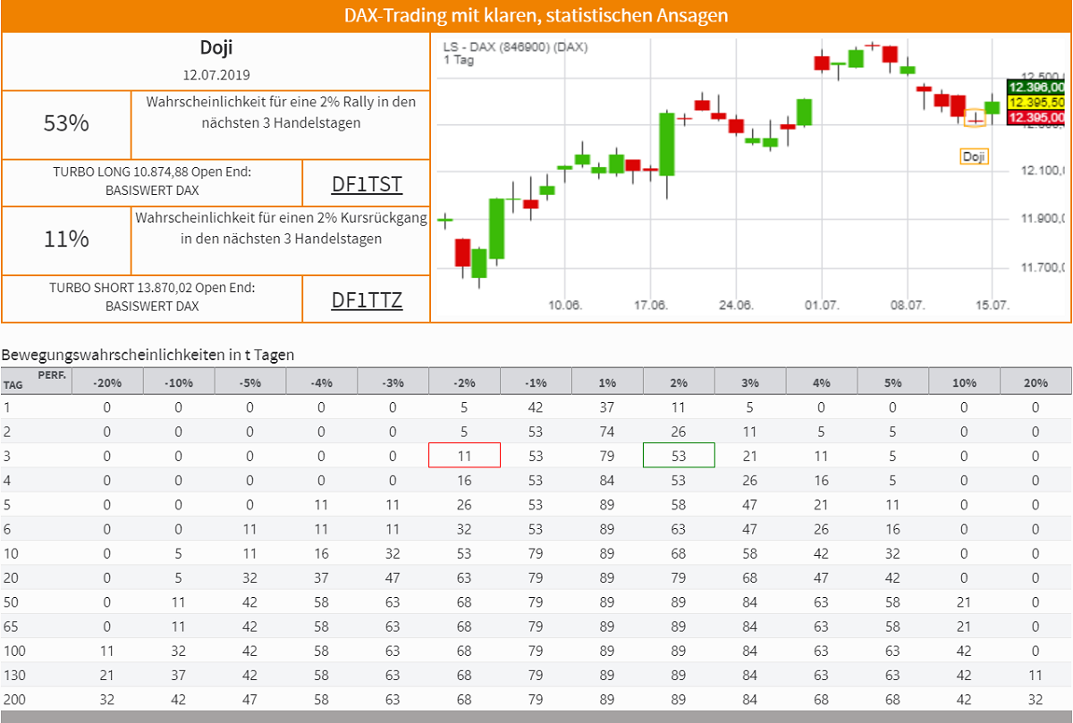This screenshot has width=1073, height=723.
Task: Open the DF1TST turbo long link
Action: click(367, 184)
